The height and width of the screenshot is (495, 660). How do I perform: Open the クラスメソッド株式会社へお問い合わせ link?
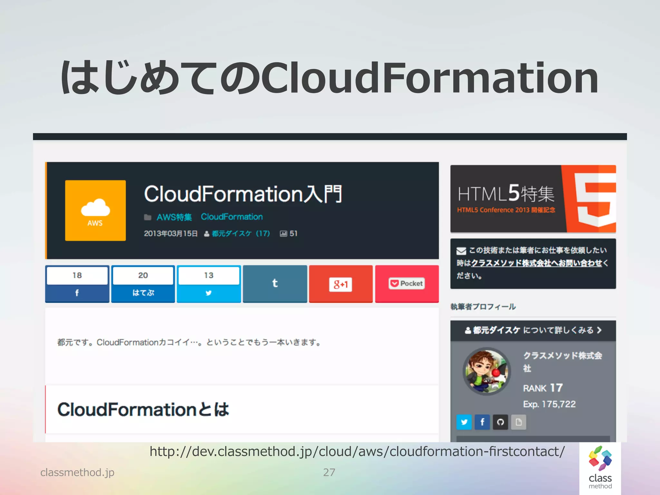(537, 263)
